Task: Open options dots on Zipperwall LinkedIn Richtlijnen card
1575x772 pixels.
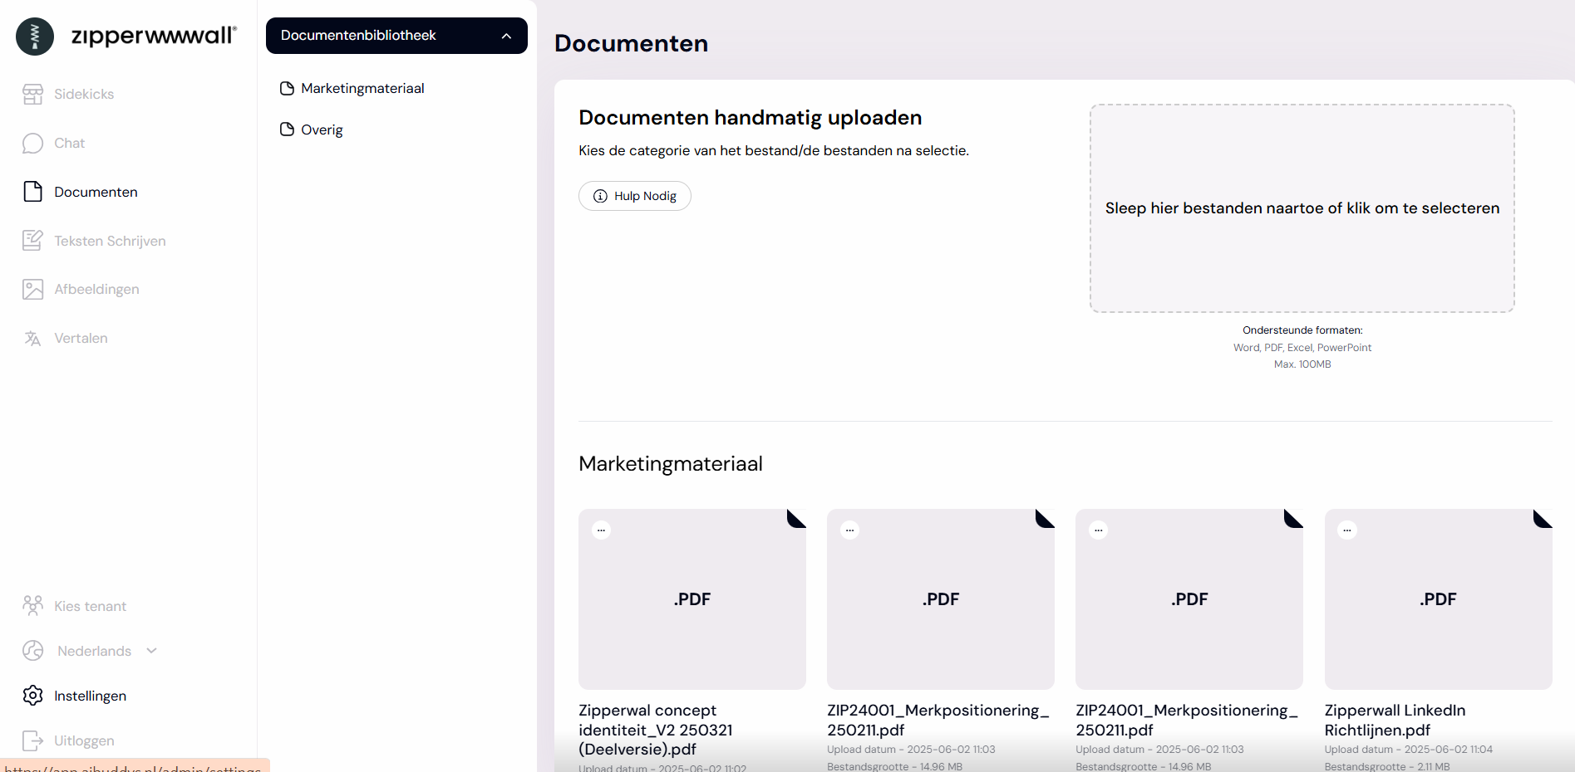Action: pos(1347,530)
